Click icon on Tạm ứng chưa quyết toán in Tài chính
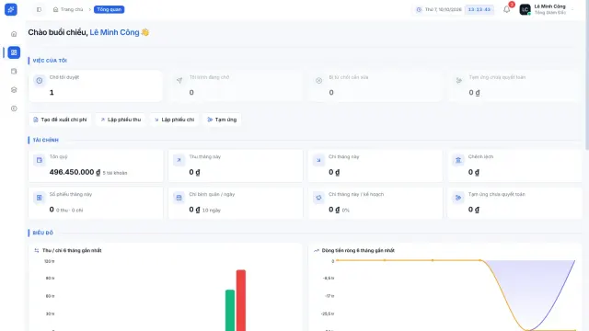Image resolution: width=589 pixels, height=331 pixels. [x=458, y=198]
